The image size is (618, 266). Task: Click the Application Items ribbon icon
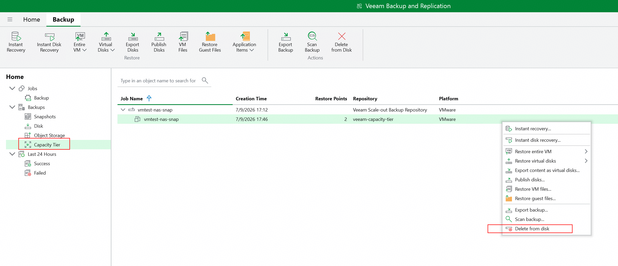pyautogui.click(x=245, y=36)
